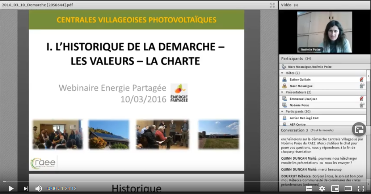Skip to next video
The height and width of the screenshot is (194, 371).
pyautogui.click(x=26, y=188)
